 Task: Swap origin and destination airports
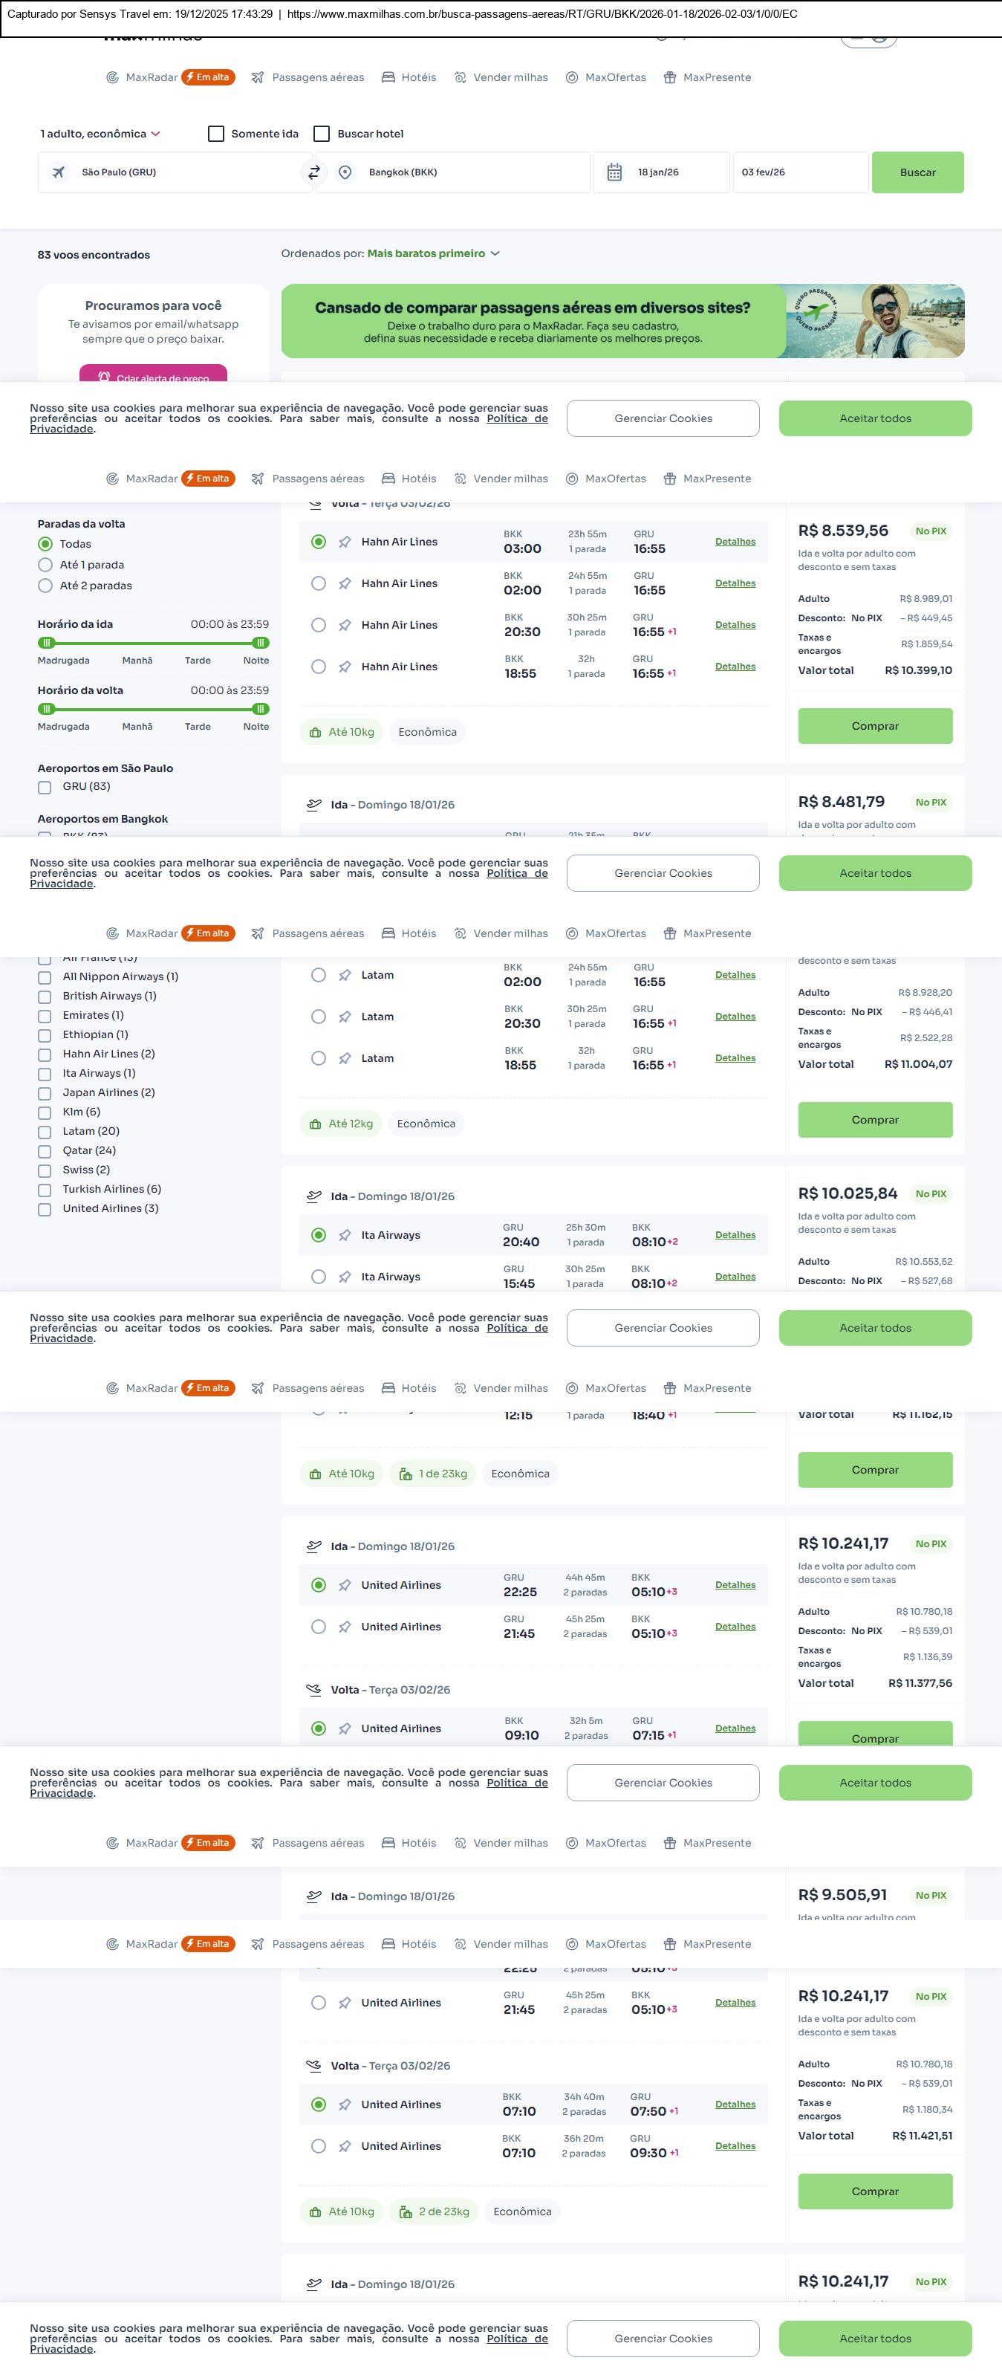pyautogui.click(x=314, y=172)
